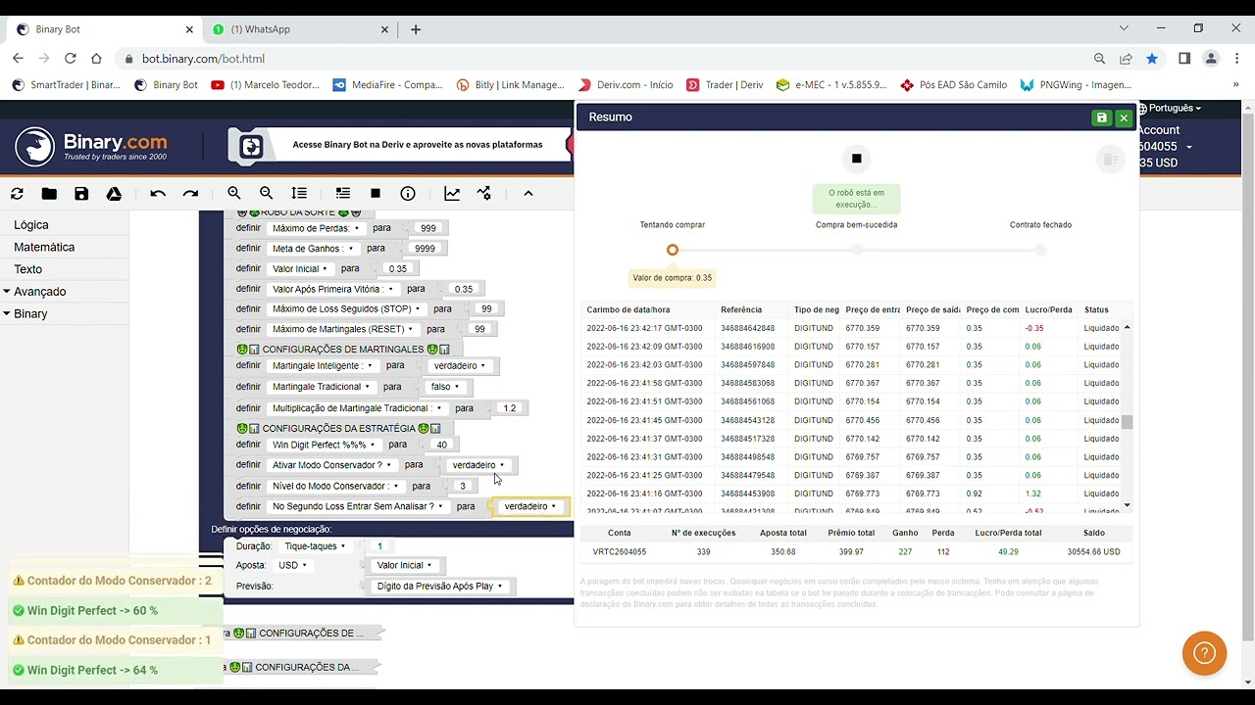Image resolution: width=1255 pixels, height=705 pixels.
Task: Open Martingale Tradicional falso dropdown
Action: pyautogui.click(x=444, y=387)
